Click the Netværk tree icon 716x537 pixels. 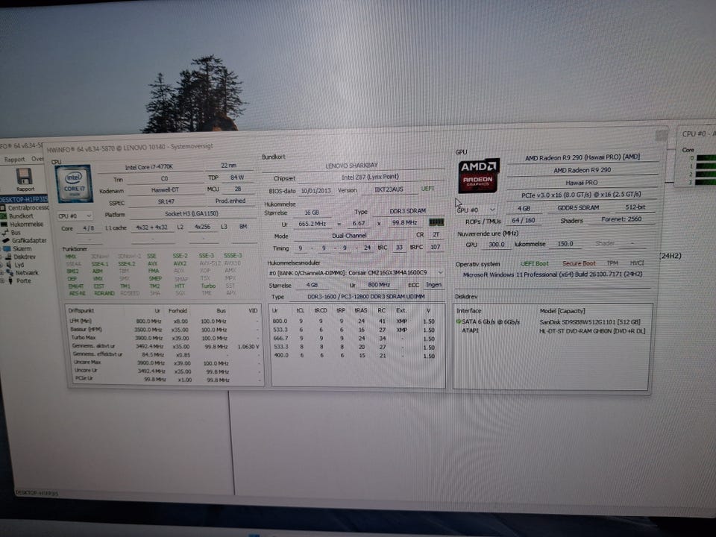(x=10, y=273)
